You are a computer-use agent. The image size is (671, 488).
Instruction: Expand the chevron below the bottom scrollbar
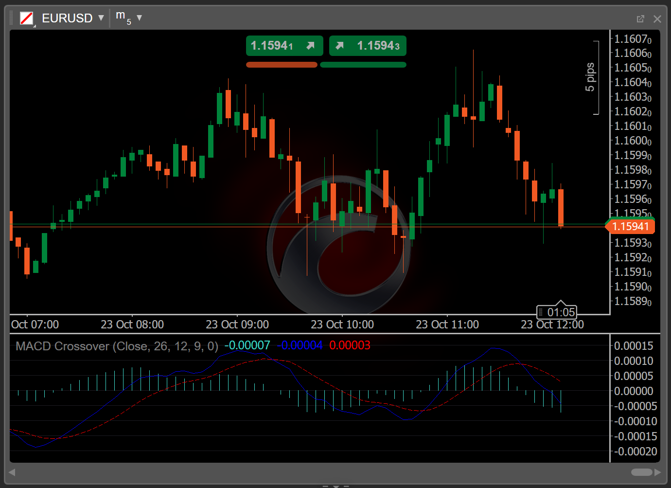pos(335,486)
